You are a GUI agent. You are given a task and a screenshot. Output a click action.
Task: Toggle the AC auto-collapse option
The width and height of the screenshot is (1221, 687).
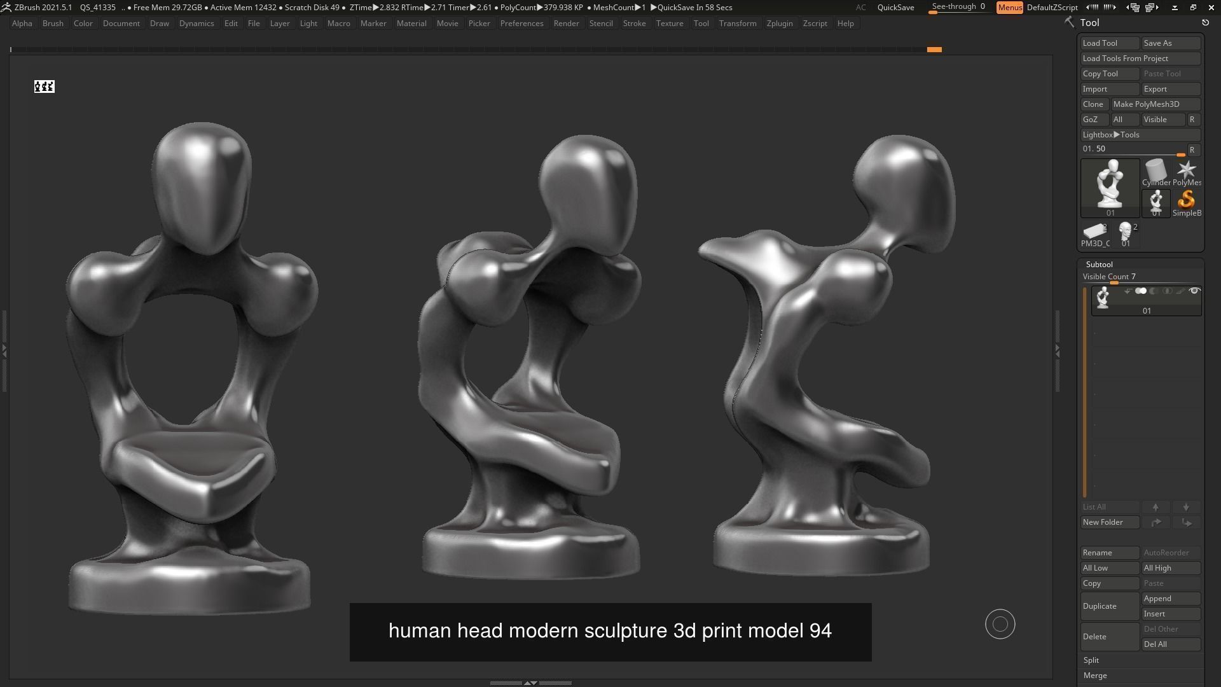click(x=860, y=8)
